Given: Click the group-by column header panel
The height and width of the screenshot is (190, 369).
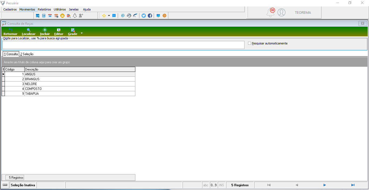Looking at the screenshot, I should pyautogui.click(x=185, y=62).
